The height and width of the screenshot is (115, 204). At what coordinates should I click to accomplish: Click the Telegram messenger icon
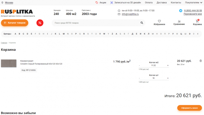tap(181, 11)
